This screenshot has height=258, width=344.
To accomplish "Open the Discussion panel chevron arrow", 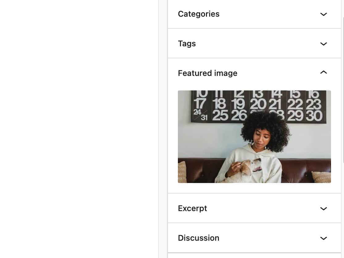I will pos(323,238).
